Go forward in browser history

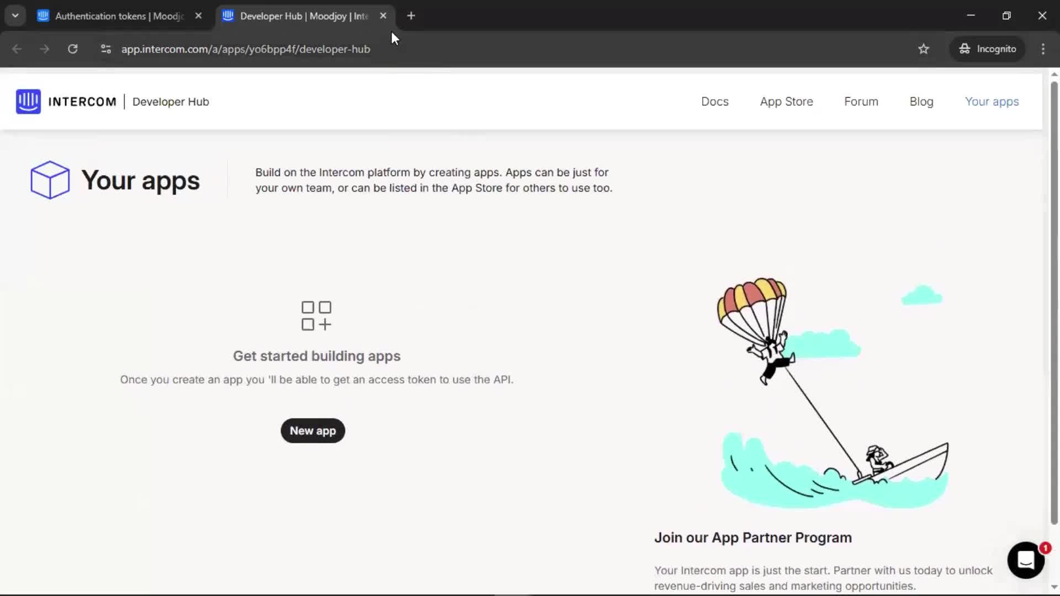tap(44, 49)
